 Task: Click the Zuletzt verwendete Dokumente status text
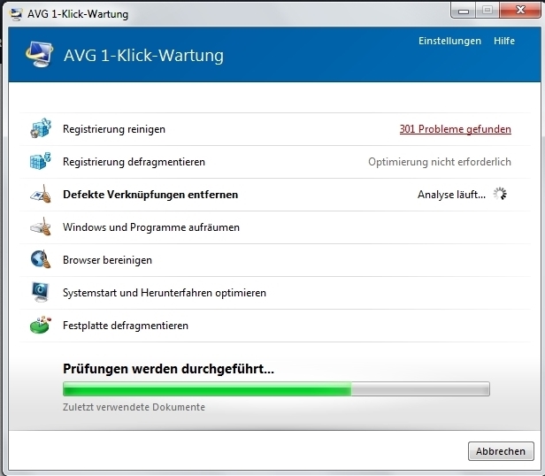(x=134, y=407)
